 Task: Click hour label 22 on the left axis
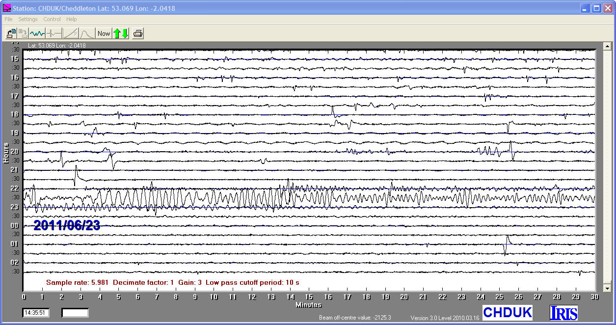15,189
